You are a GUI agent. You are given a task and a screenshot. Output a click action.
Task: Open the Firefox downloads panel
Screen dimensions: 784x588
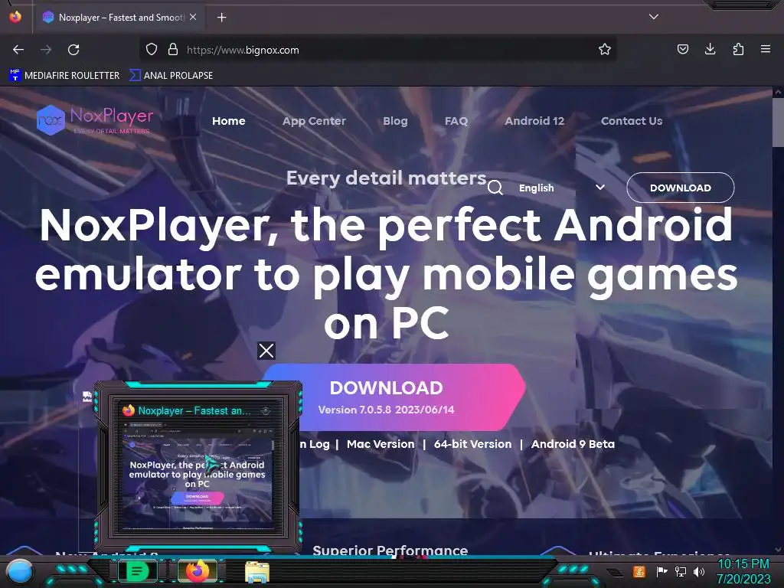coord(710,50)
